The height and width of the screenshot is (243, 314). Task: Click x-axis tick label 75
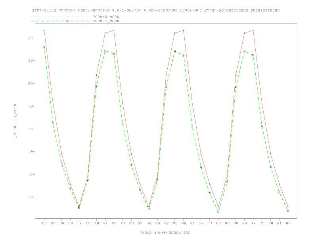[x=262, y=223]
